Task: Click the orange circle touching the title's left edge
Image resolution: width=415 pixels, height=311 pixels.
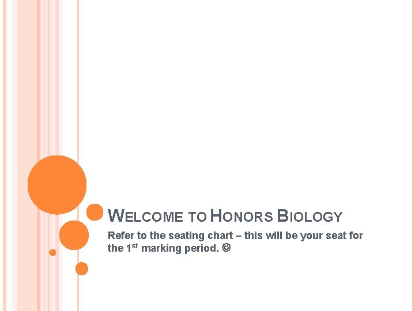Action: (95, 213)
